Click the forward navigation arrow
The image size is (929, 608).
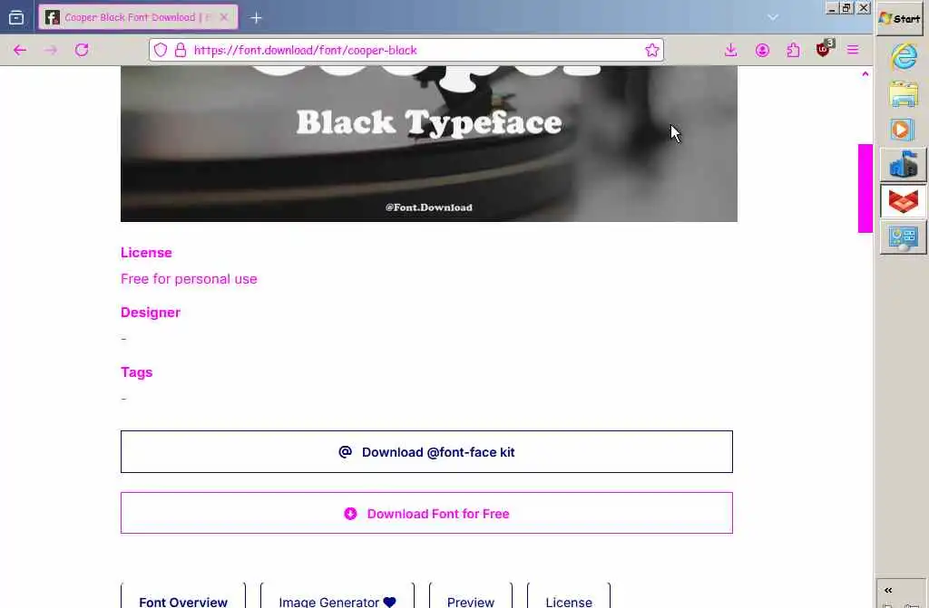point(51,51)
